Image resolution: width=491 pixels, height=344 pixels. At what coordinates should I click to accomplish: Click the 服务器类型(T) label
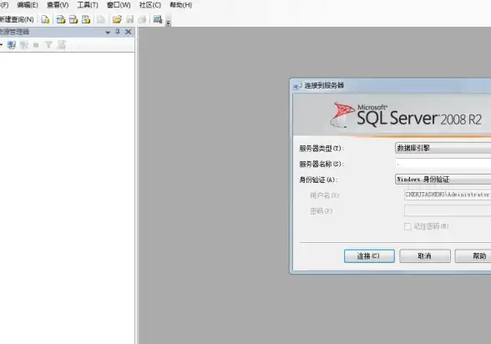[x=321, y=149]
